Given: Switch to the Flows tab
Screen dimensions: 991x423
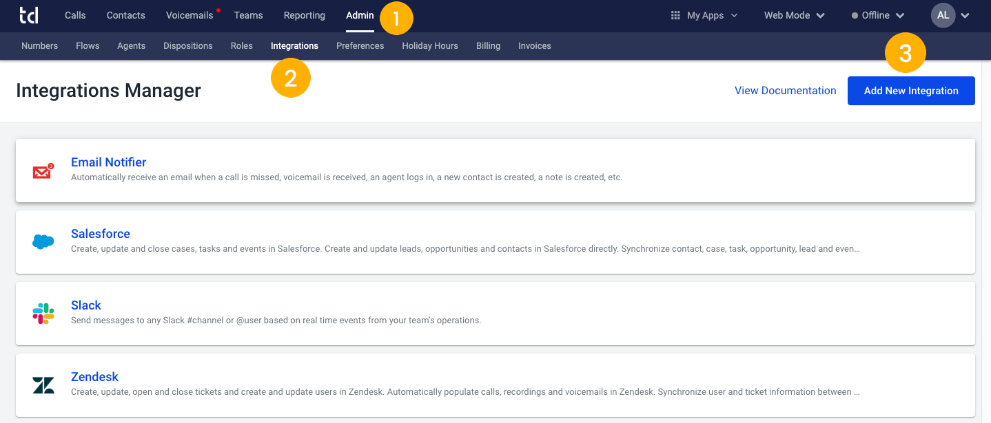Looking at the screenshot, I should click(x=88, y=46).
